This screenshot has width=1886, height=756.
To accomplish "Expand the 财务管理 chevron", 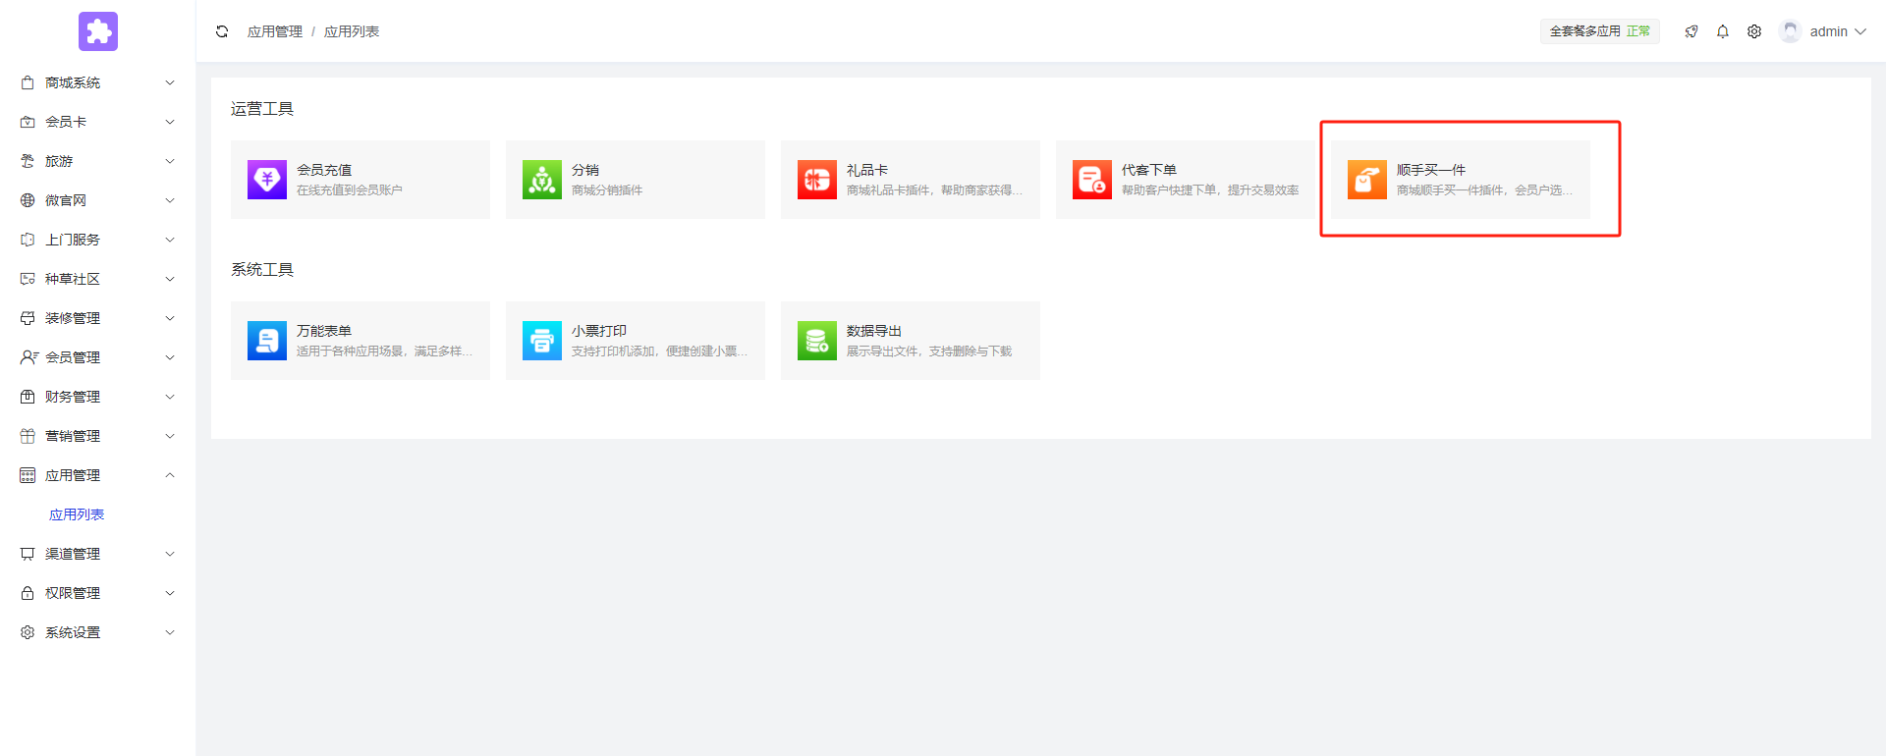I will 170,397.
